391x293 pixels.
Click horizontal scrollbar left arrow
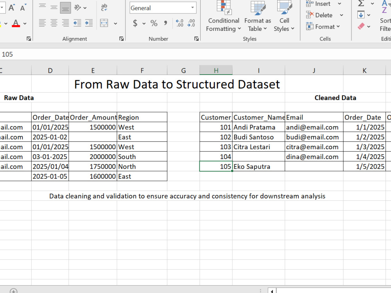(272, 291)
